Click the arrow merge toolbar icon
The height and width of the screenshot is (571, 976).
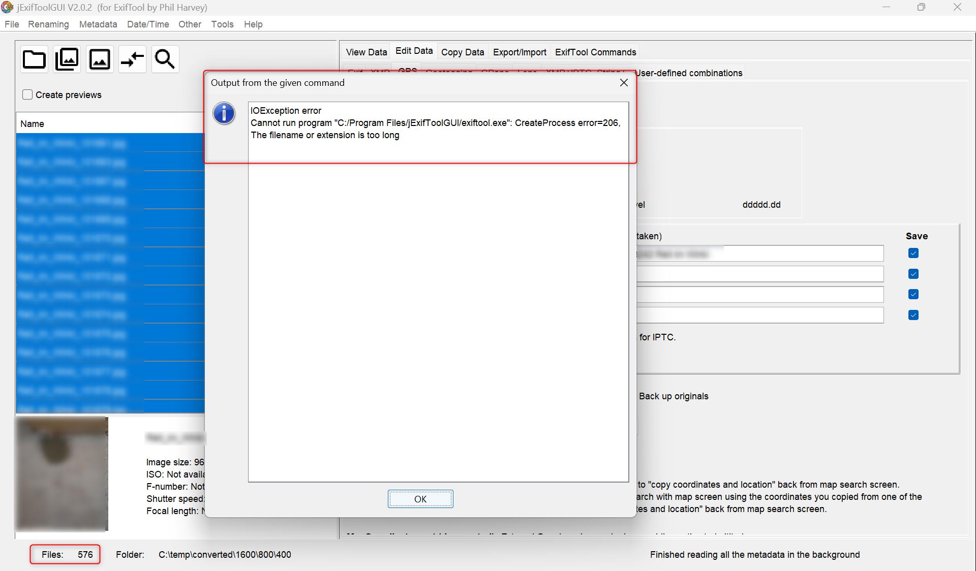coord(132,59)
